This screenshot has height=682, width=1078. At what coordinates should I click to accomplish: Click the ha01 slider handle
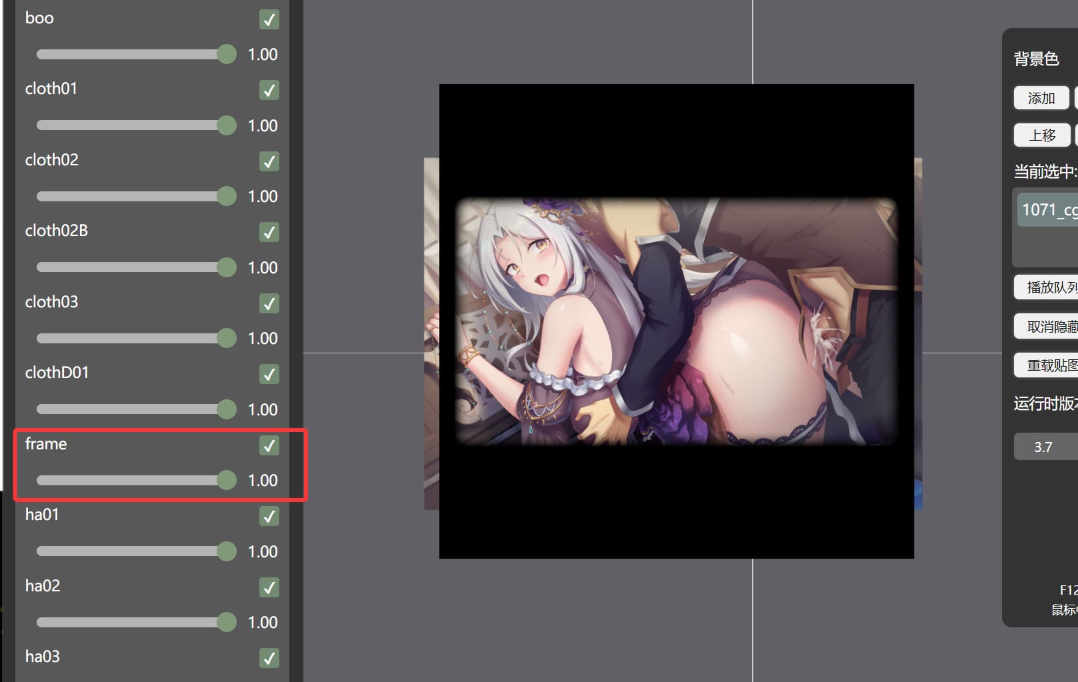coord(227,551)
